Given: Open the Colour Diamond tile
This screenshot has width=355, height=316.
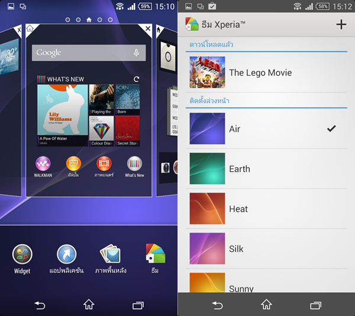Looking at the screenshot, I should coord(101,131).
